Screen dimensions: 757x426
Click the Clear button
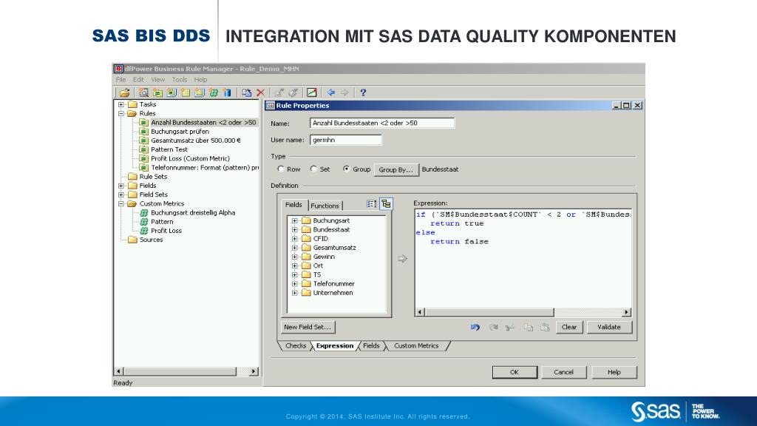point(569,327)
